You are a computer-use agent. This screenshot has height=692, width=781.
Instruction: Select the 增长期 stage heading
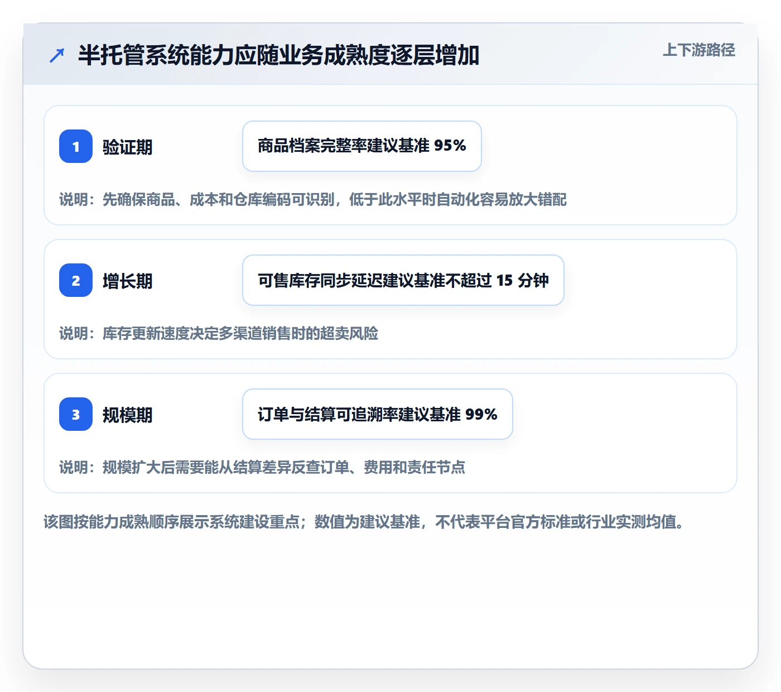(x=128, y=281)
